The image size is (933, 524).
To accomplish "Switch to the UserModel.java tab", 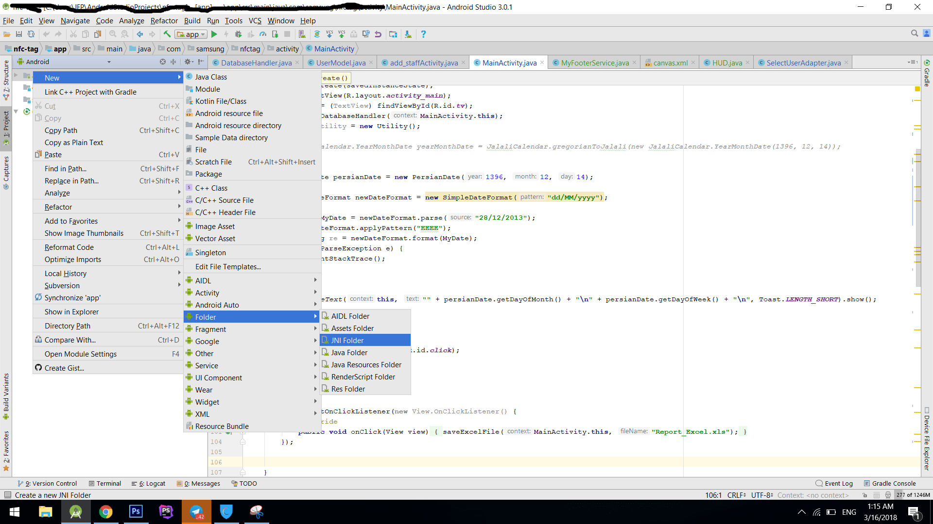I will (x=341, y=63).
